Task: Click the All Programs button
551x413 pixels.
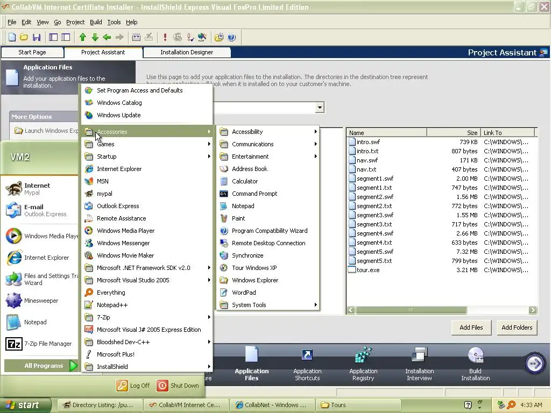Action: pyautogui.click(x=41, y=366)
